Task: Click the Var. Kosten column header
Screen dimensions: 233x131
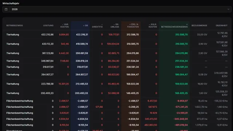Action: (x=64, y=25)
